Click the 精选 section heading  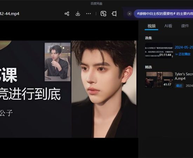coord(148,67)
